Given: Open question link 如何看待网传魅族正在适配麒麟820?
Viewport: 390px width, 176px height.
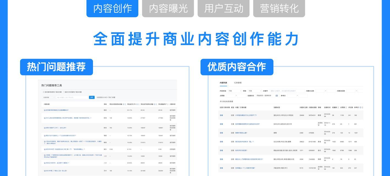Looking at the screenshot, I should [x=57, y=110].
